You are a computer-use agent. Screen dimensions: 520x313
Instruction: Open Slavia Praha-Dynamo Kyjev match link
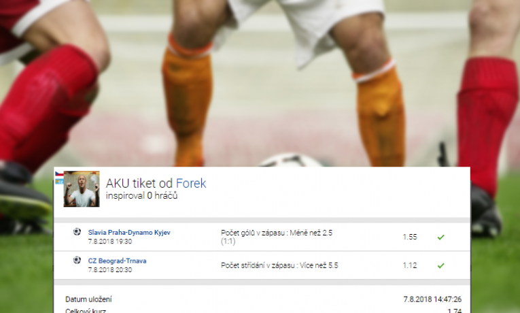pos(129,232)
